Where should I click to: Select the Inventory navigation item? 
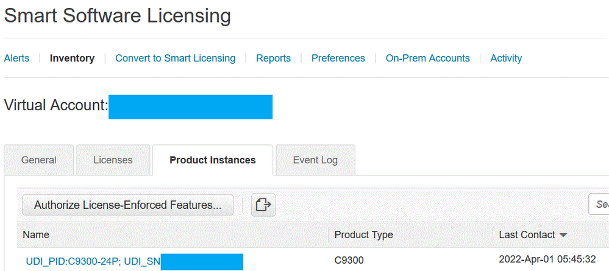coord(73,58)
